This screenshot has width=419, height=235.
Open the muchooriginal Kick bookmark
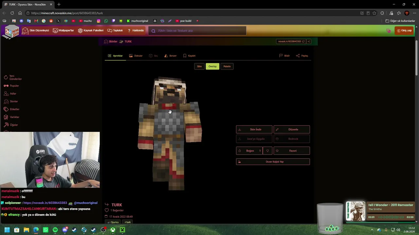tap(137, 21)
